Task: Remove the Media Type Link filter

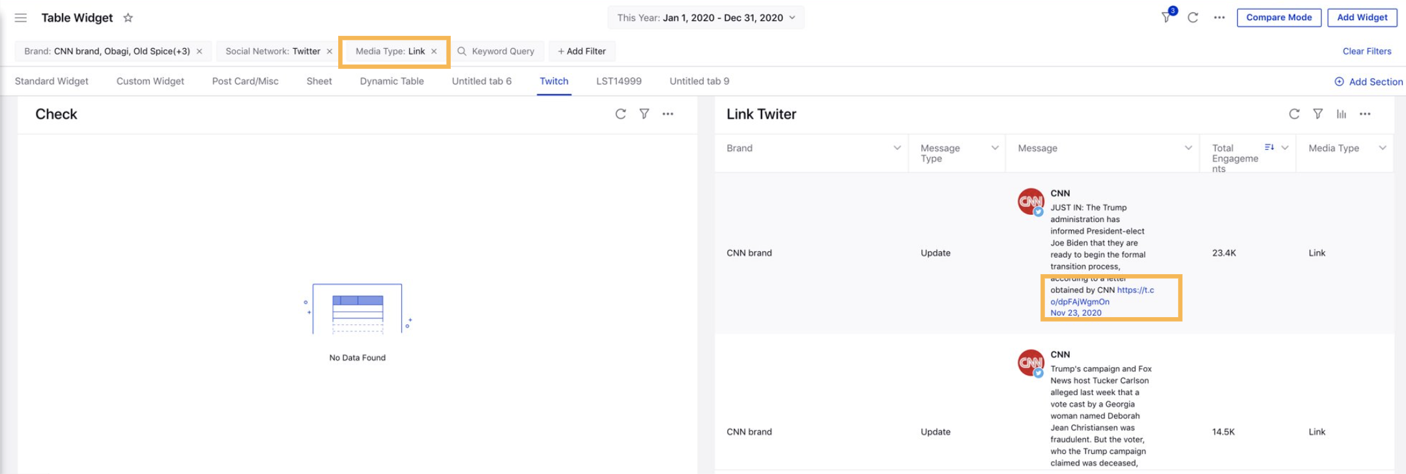Action: point(434,51)
